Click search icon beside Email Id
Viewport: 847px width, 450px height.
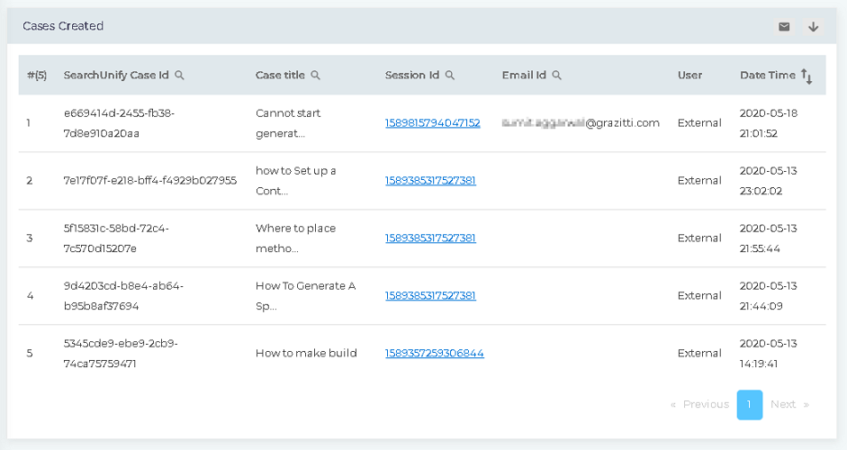(x=556, y=76)
